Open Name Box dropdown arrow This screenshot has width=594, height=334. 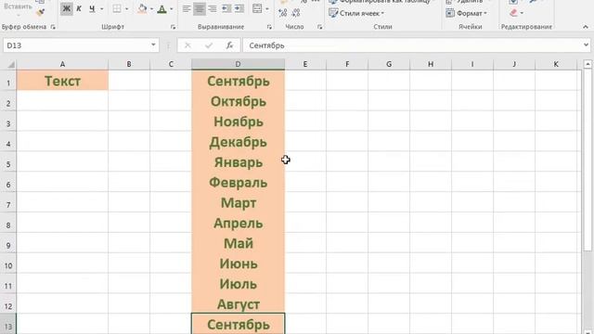pos(153,45)
